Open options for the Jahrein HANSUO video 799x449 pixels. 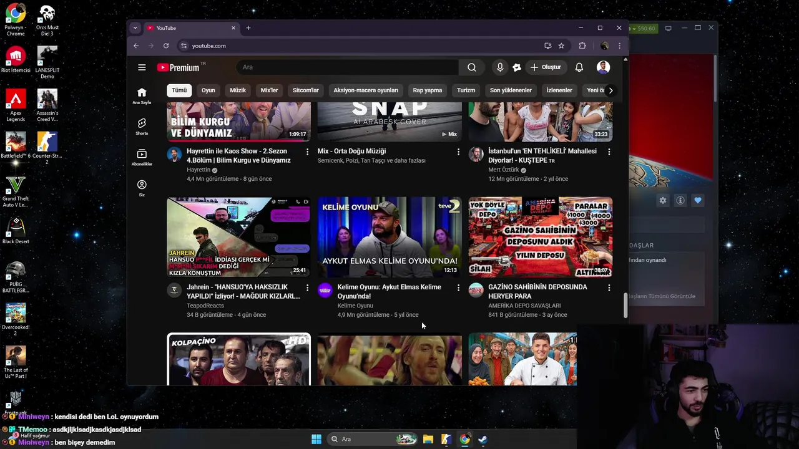click(x=307, y=287)
